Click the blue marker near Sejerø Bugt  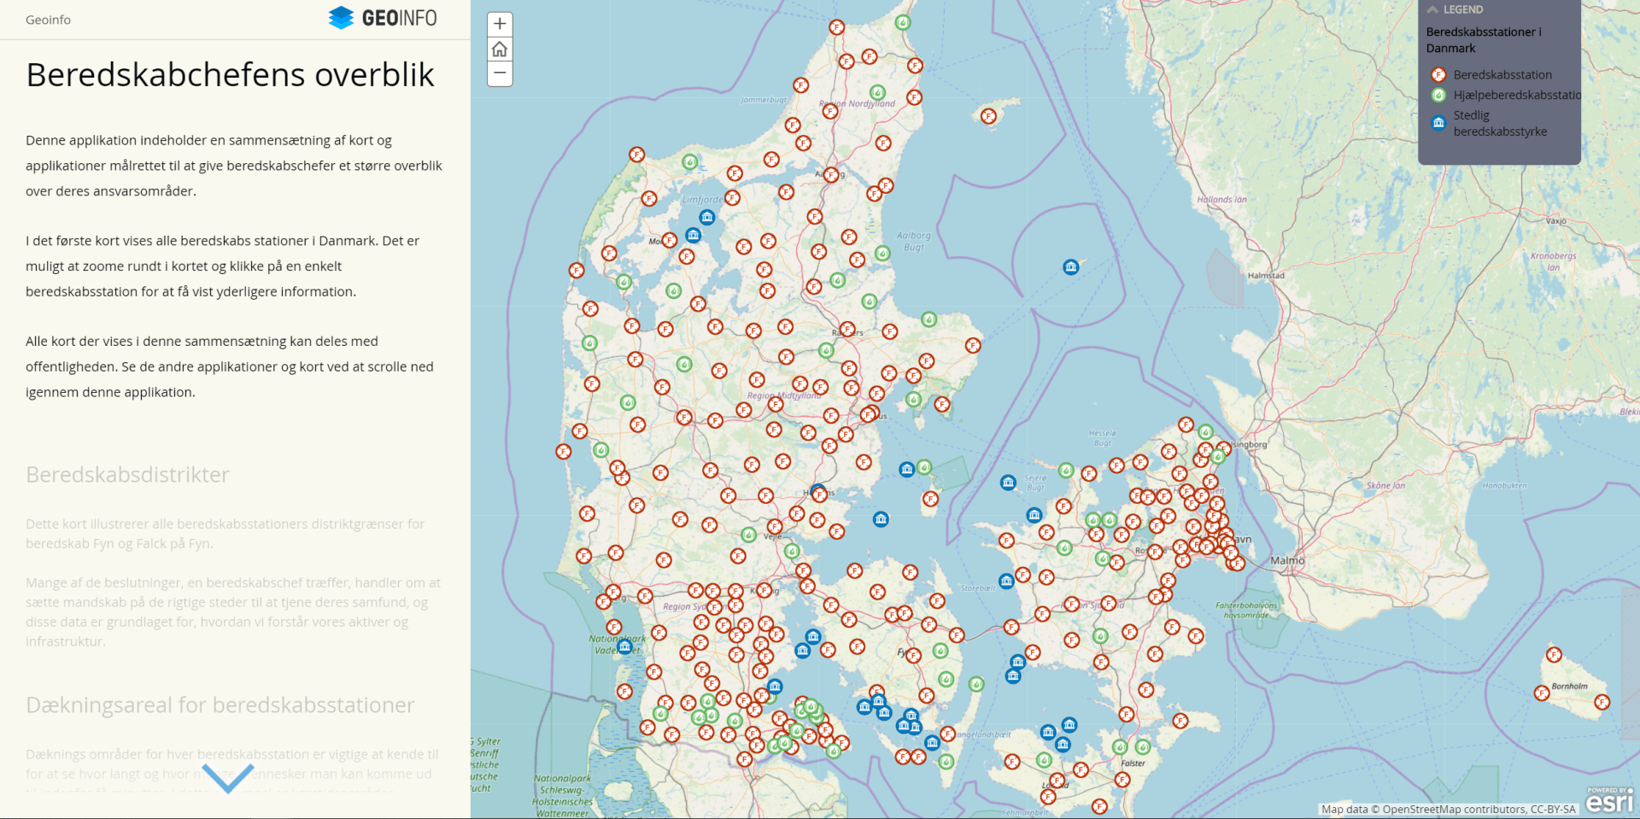click(1008, 483)
